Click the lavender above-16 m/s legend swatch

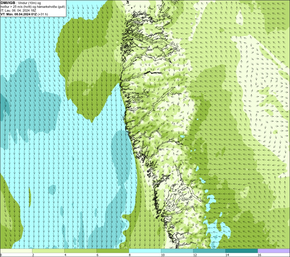274,251
